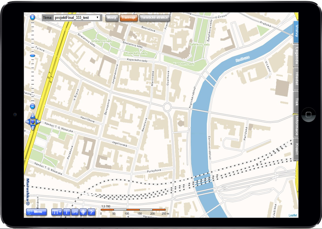
Task: Click the Martinská street label
Action: coord(152,78)
